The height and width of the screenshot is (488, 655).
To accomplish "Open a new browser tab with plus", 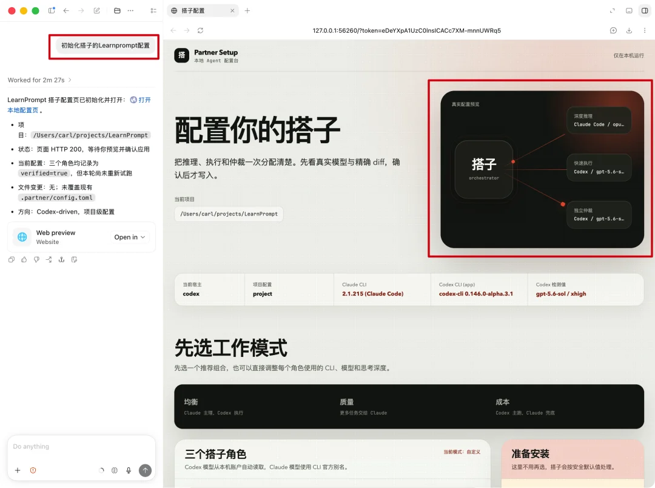I will pyautogui.click(x=247, y=10).
